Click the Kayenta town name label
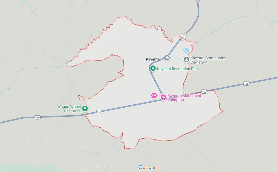The image size is (278, 172). (x=153, y=59)
